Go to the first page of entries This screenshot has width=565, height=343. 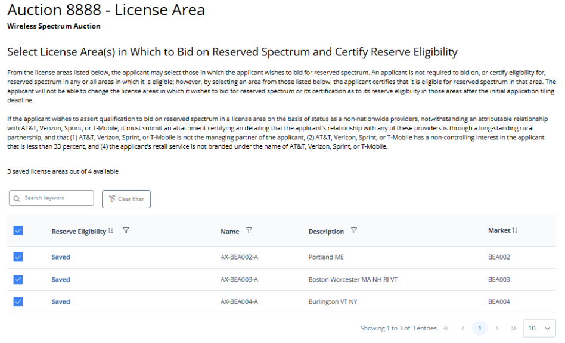[x=446, y=328]
